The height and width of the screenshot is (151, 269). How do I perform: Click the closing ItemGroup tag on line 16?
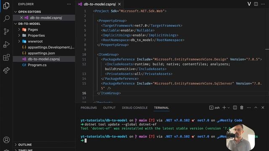coord(109,93)
